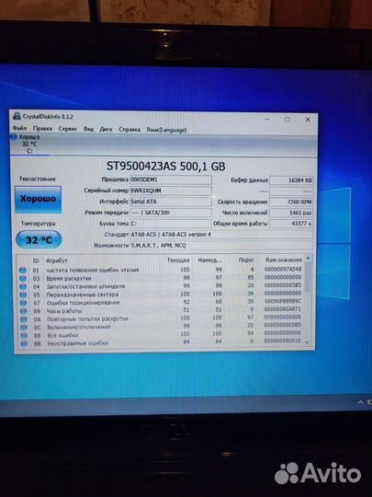Open the Язык(Language) menu

166,130
